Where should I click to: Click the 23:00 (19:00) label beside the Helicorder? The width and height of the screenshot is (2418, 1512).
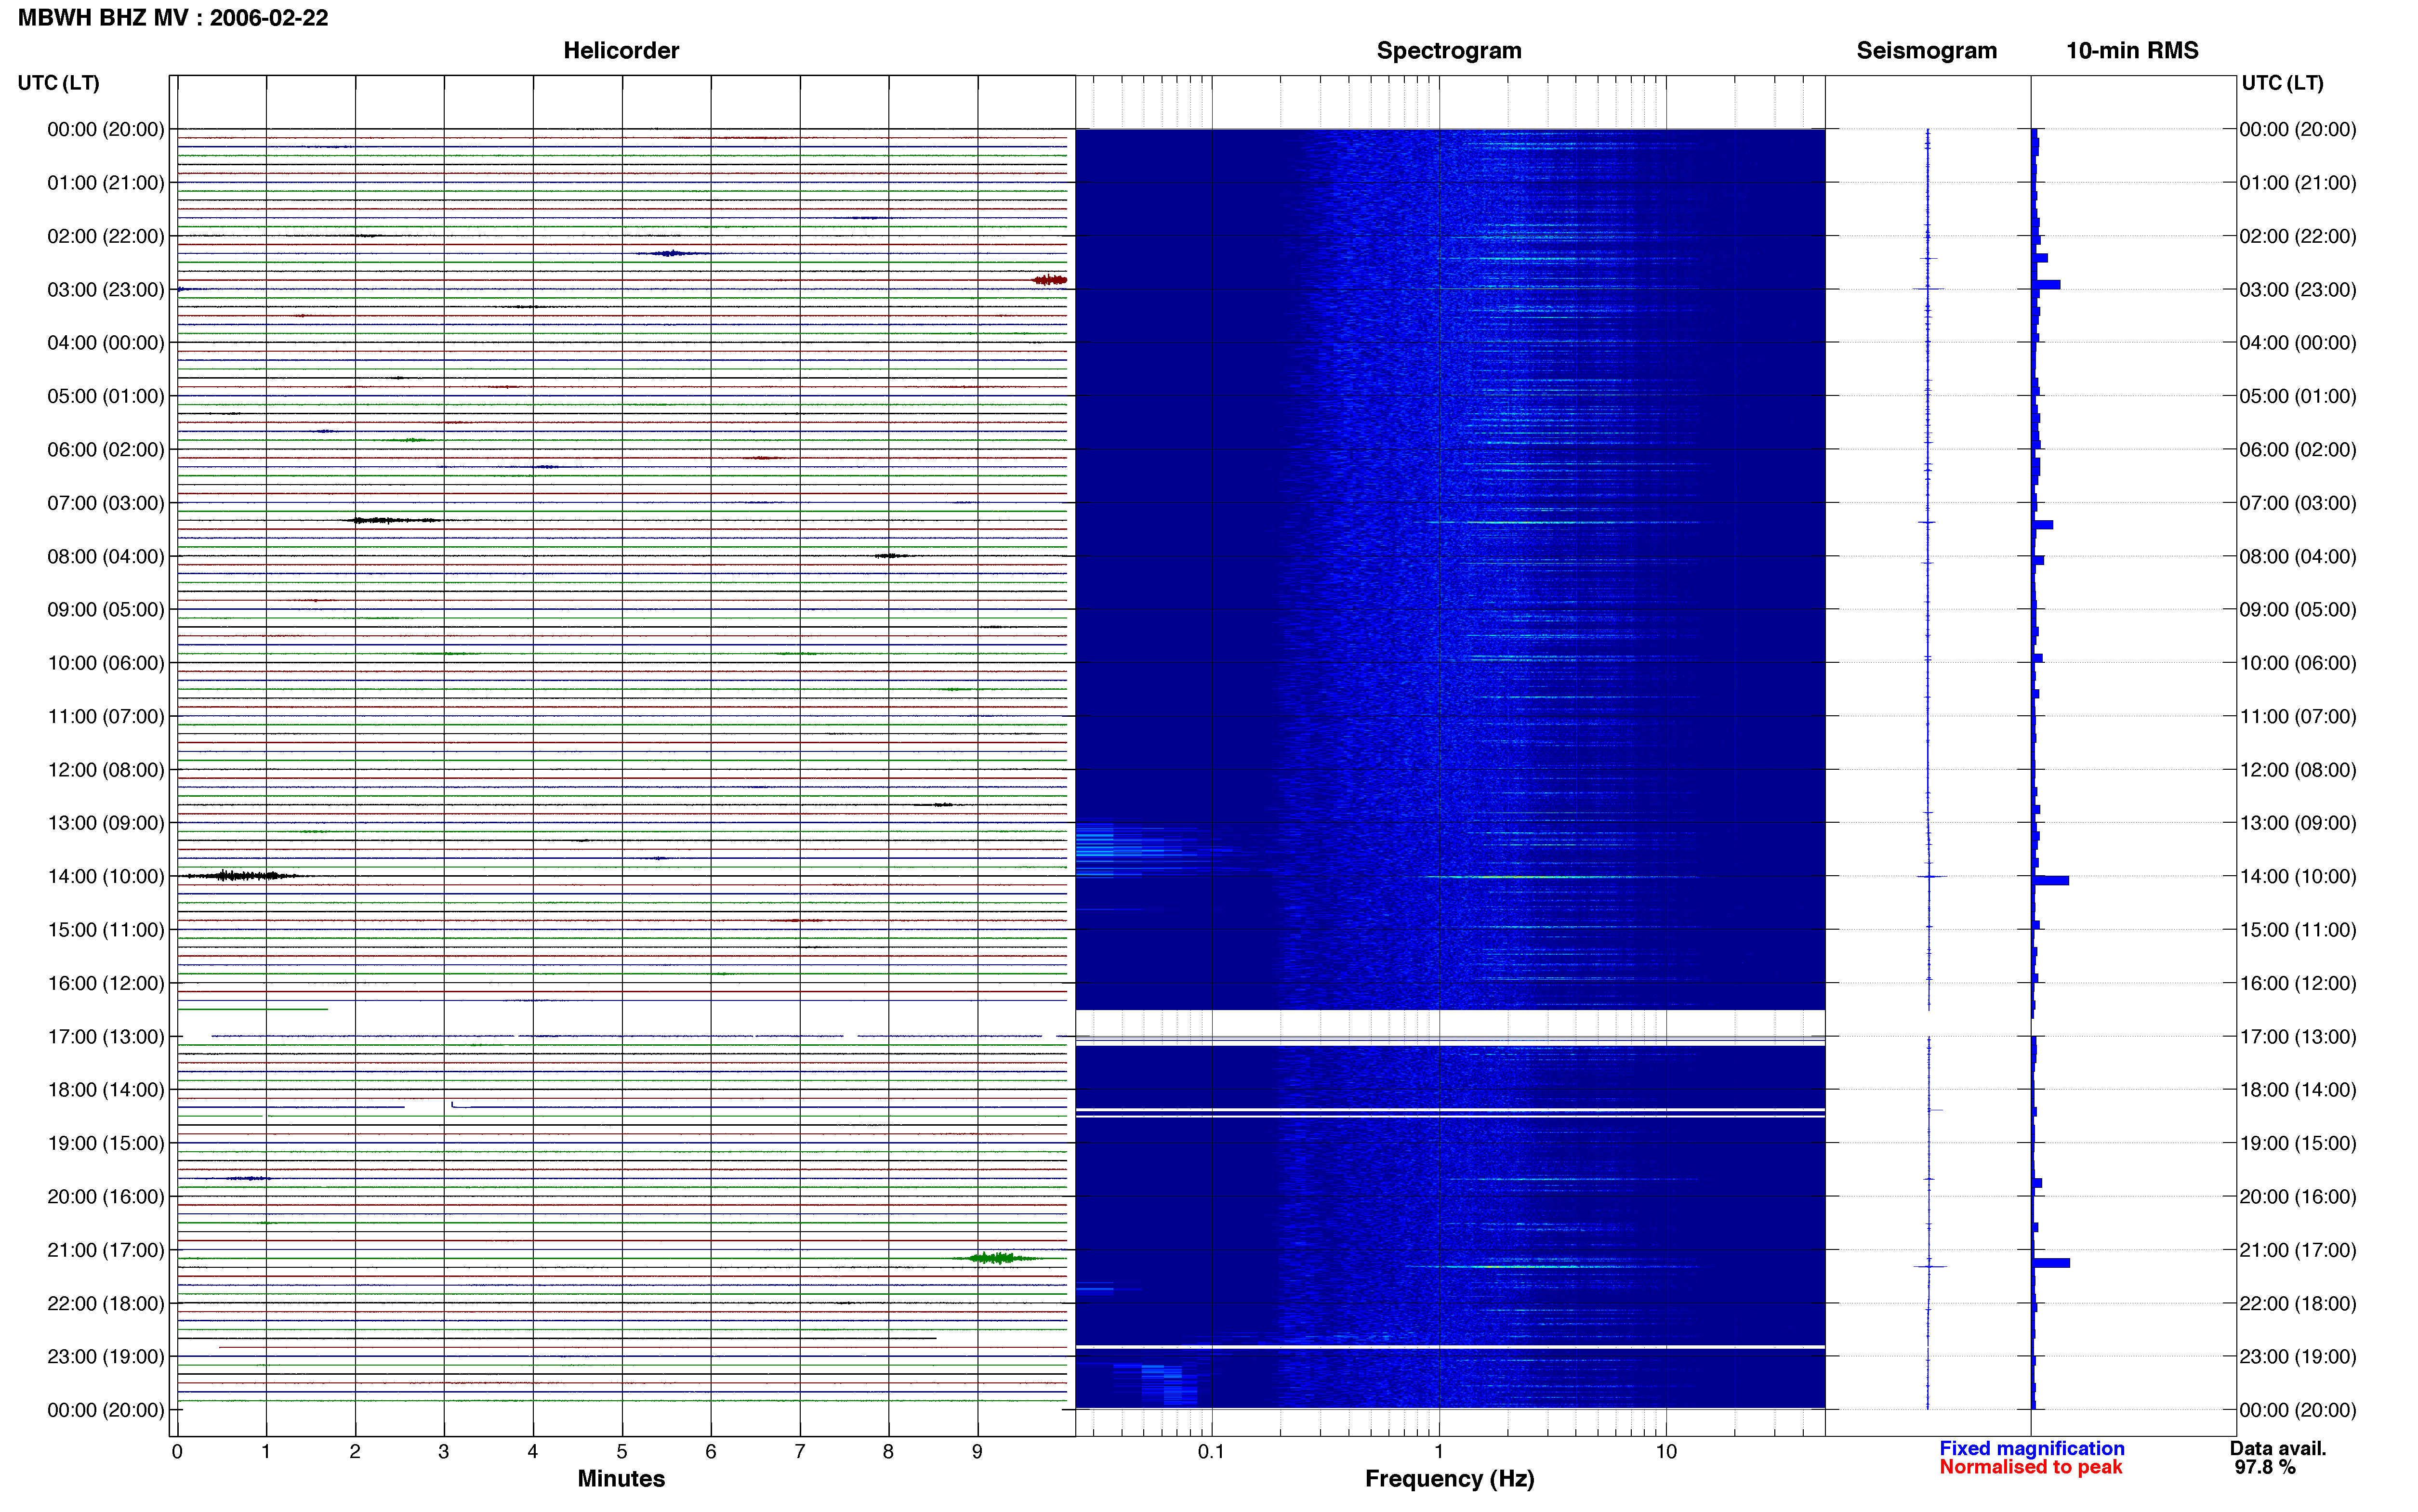point(106,1356)
